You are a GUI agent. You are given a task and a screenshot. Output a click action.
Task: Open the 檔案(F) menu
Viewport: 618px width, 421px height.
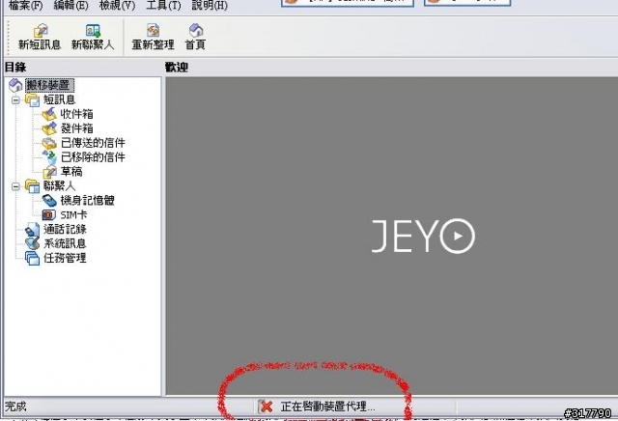click(x=26, y=6)
